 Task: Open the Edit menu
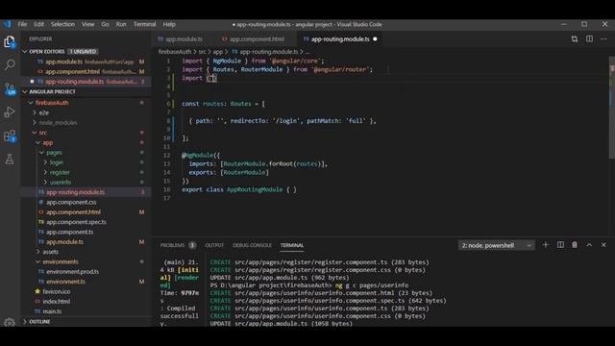click(38, 24)
